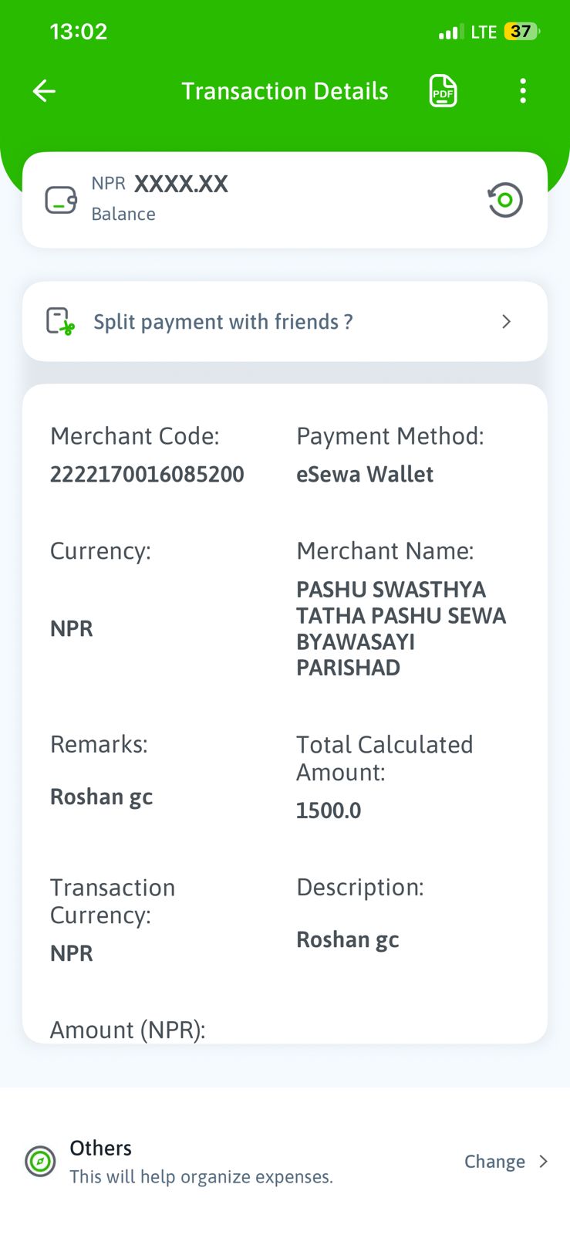The width and height of the screenshot is (570, 1235).
Task: Tap the wallet icon beside balance
Action: [61, 200]
